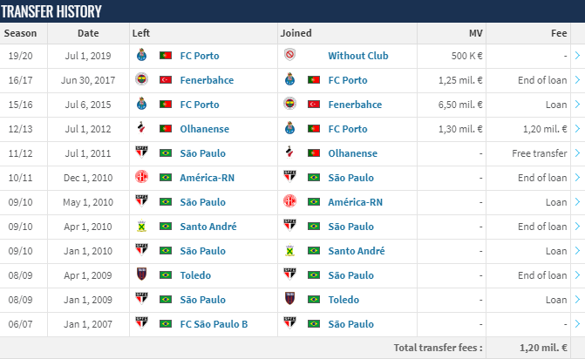Open the Fenerbahce link in the Joined column

(x=355, y=105)
